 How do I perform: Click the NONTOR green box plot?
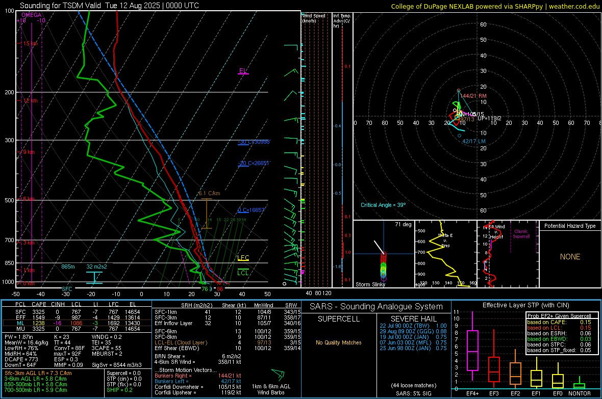[580, 384]
